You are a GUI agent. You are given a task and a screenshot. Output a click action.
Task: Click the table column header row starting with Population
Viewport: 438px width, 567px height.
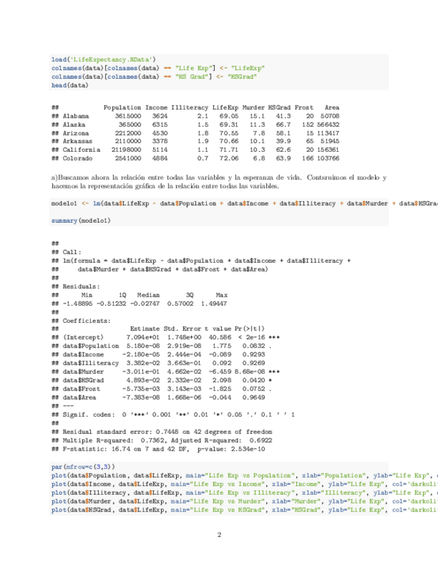click(x=221, y=107)
